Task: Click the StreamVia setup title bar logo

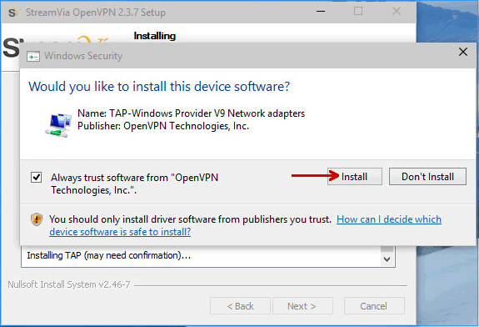Action: 14,13
